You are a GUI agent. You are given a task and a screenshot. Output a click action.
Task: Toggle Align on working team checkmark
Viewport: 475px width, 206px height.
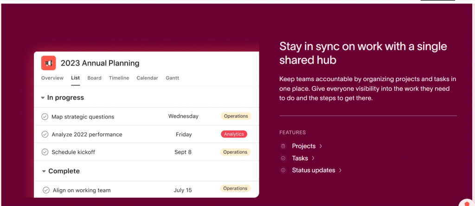pyautogui.click(x=46, y=190)
